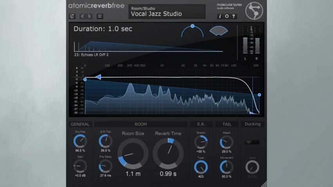
Task: Click the impulse response decay display
Action: [148, 47]
